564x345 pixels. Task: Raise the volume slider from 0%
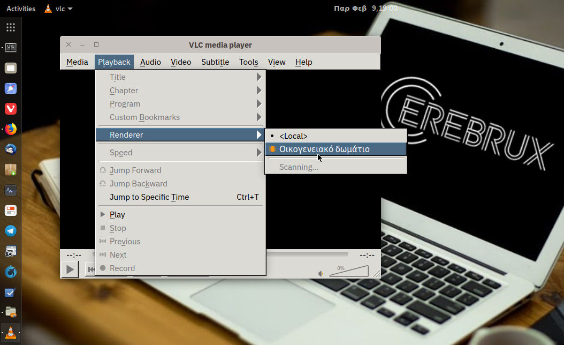coord(353,271)
